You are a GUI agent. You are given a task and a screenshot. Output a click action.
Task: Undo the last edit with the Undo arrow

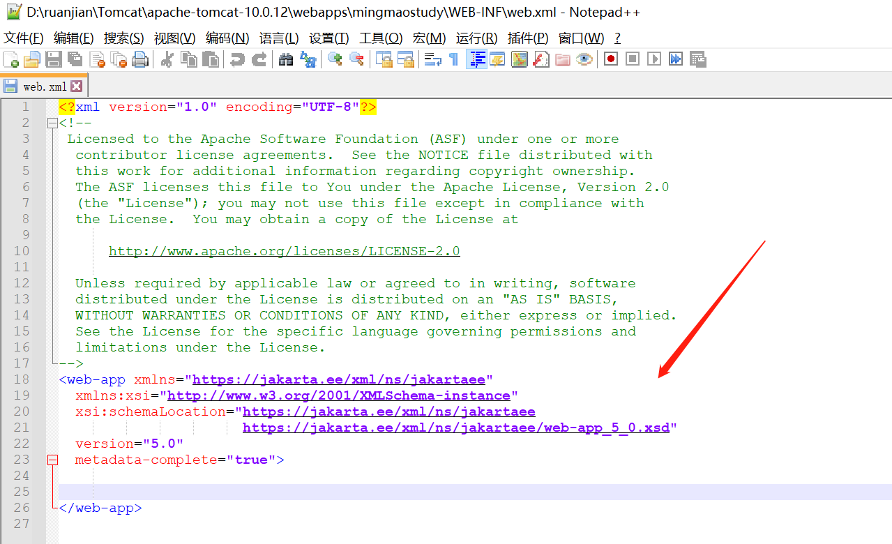click(x=237, y=59)
